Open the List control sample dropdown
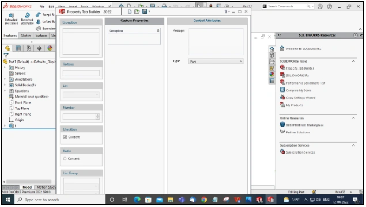 pos(81,94)
